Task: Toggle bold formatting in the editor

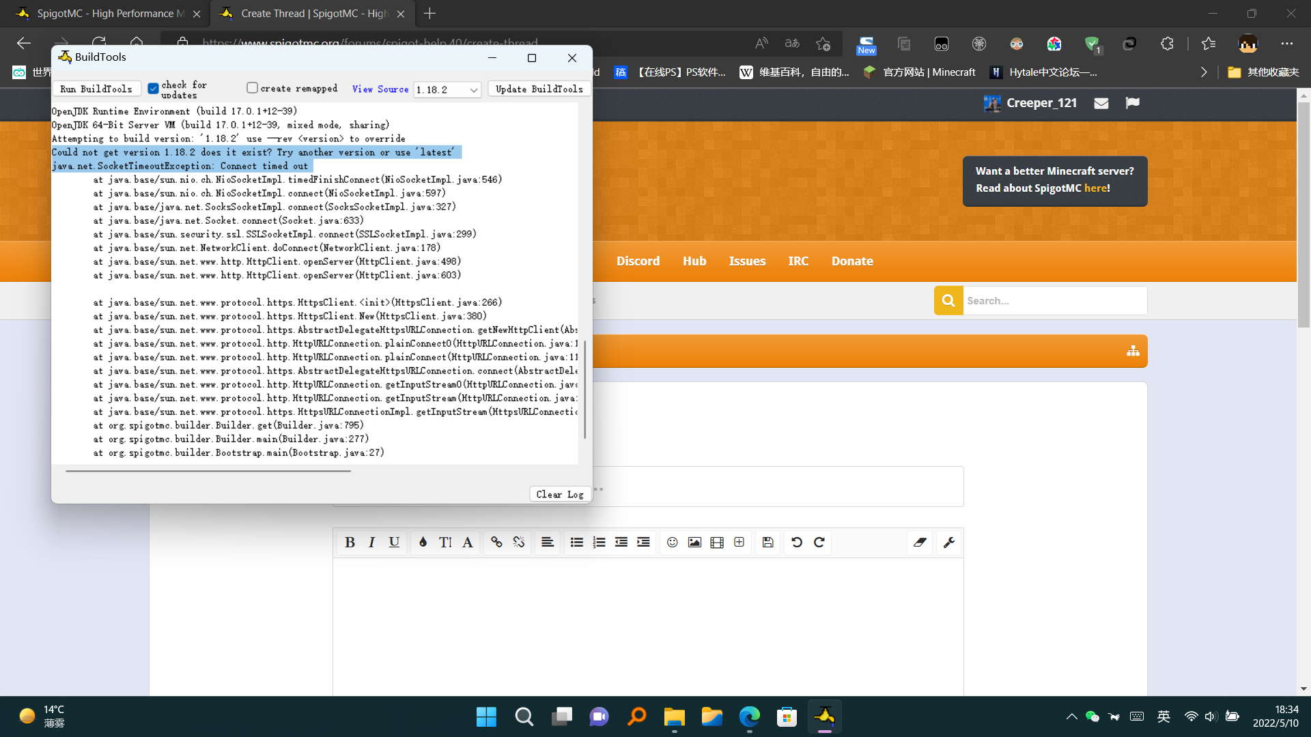Action: point(350,543)
